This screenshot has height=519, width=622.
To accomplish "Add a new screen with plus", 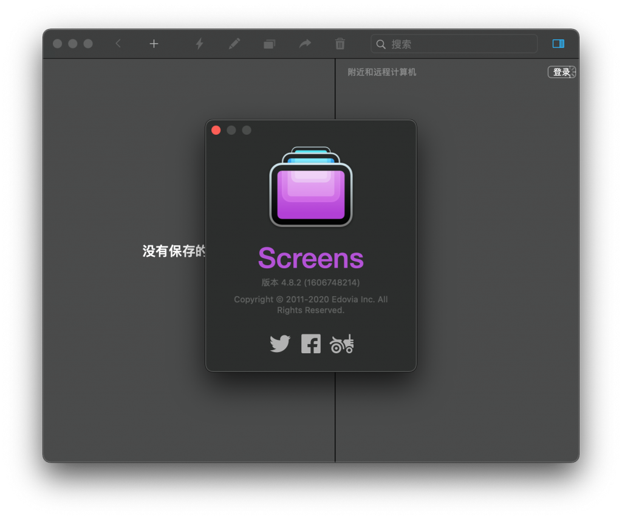I will [154, 44].
